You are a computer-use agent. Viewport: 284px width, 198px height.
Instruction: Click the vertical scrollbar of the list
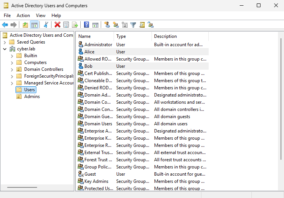[281, 95]
